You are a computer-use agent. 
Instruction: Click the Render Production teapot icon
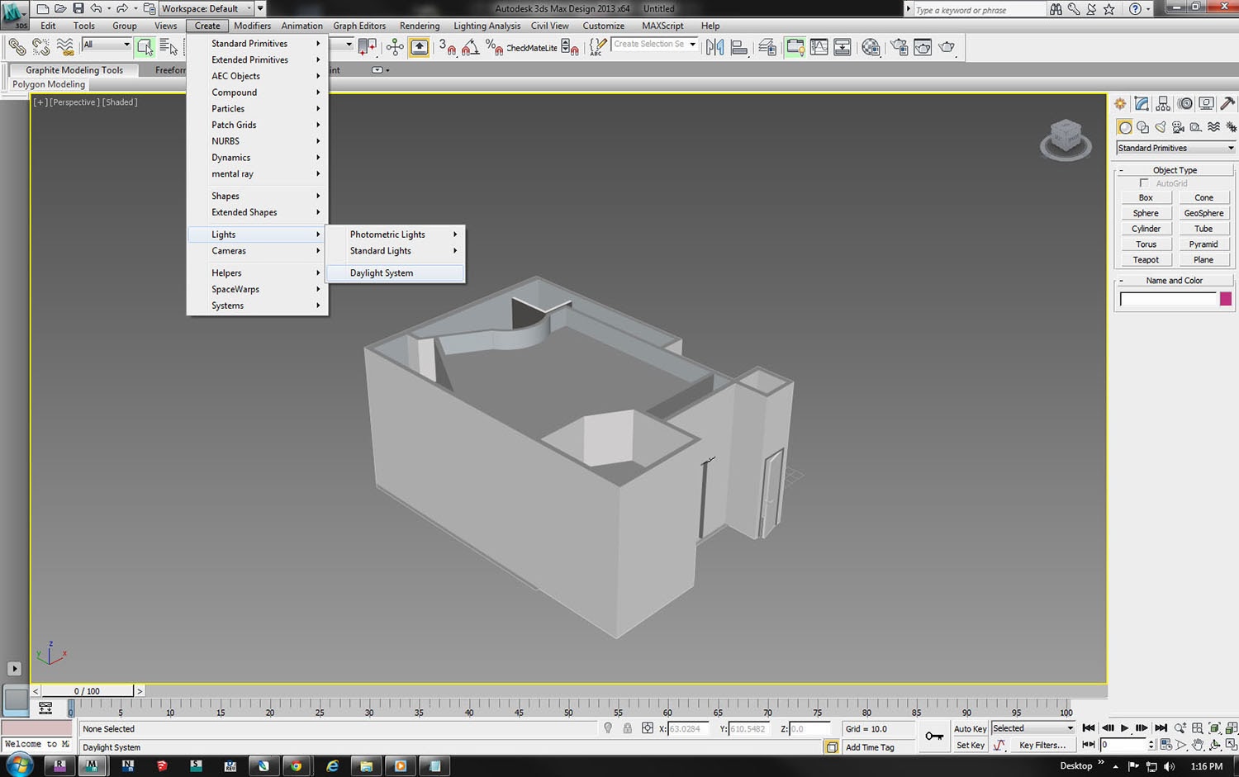[947, 47]
